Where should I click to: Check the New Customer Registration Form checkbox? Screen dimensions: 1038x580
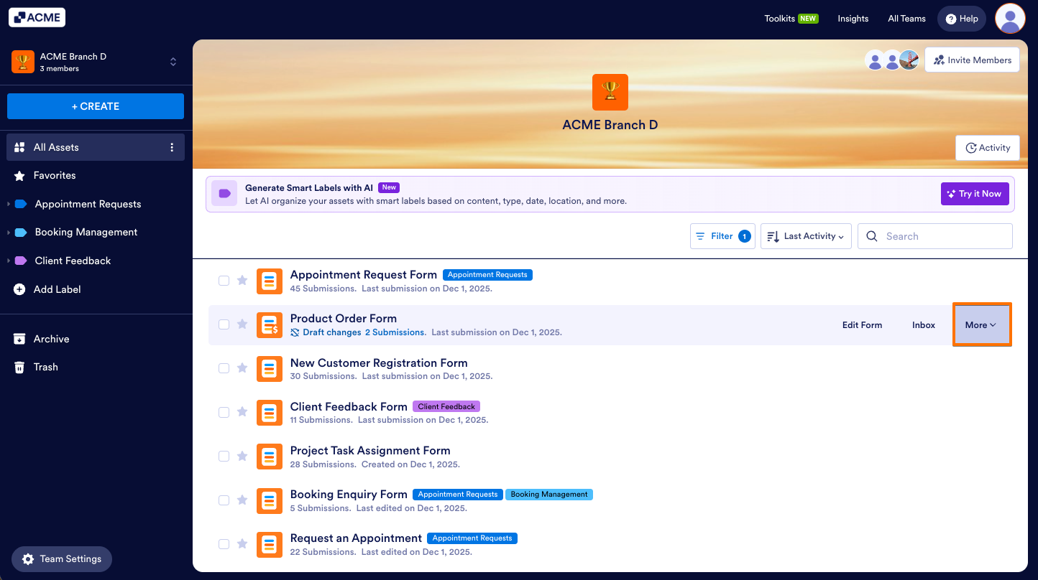click(224, 368)
